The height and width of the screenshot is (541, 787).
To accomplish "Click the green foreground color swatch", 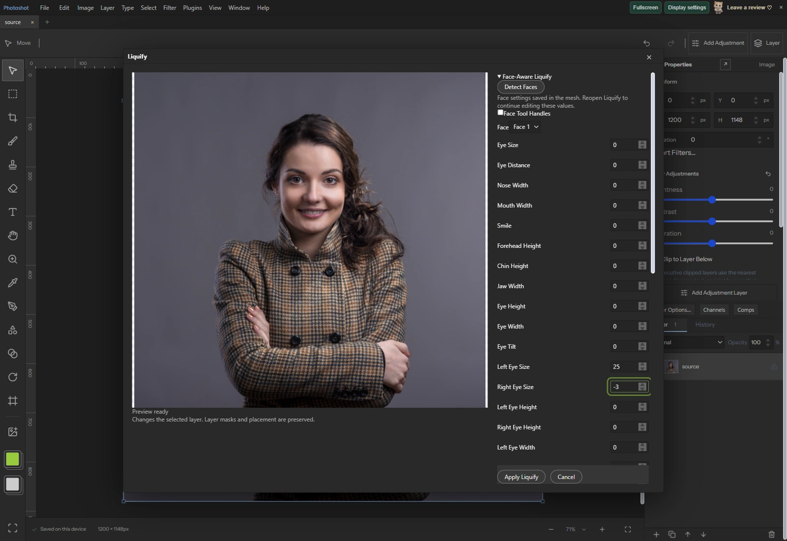I will [x=13, y=459].
